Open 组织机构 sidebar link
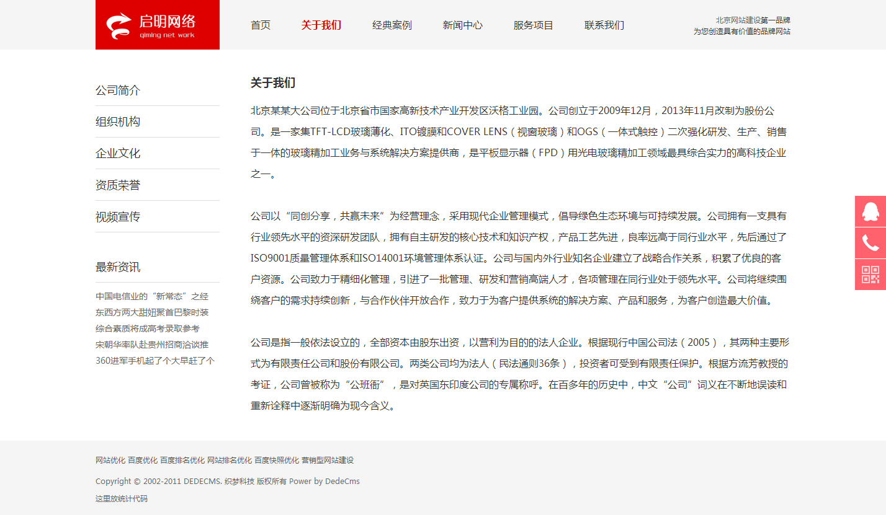This screenshot has width=886, height=515. (x=118, y=122)
